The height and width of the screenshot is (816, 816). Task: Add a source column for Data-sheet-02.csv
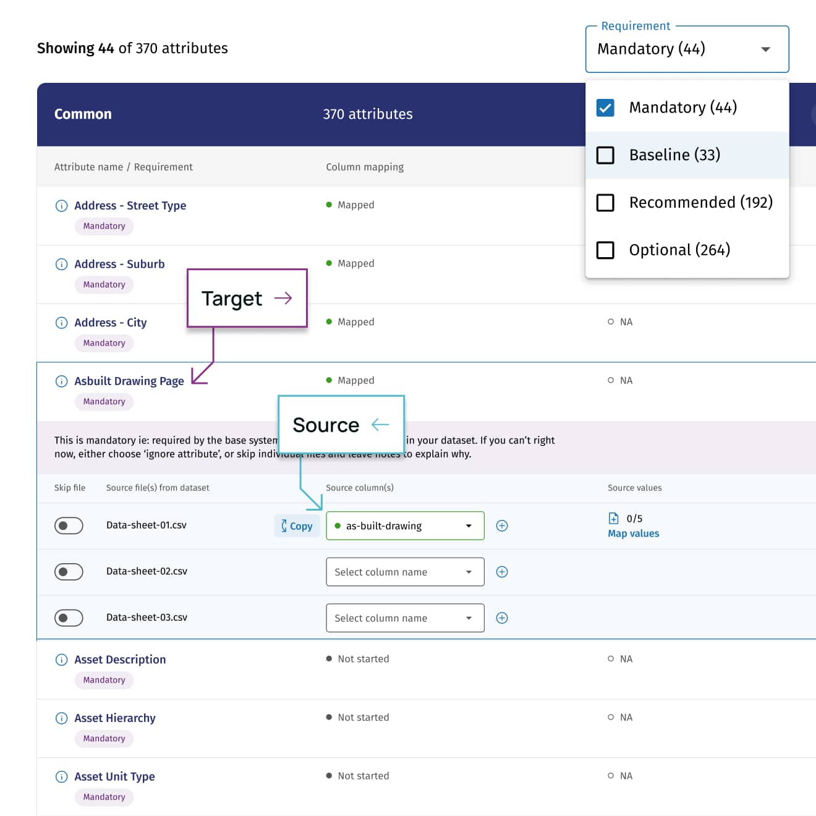[x=502, y=572]
